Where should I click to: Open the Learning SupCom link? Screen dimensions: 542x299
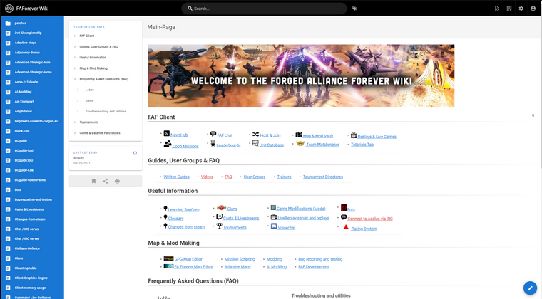[183, 209]
